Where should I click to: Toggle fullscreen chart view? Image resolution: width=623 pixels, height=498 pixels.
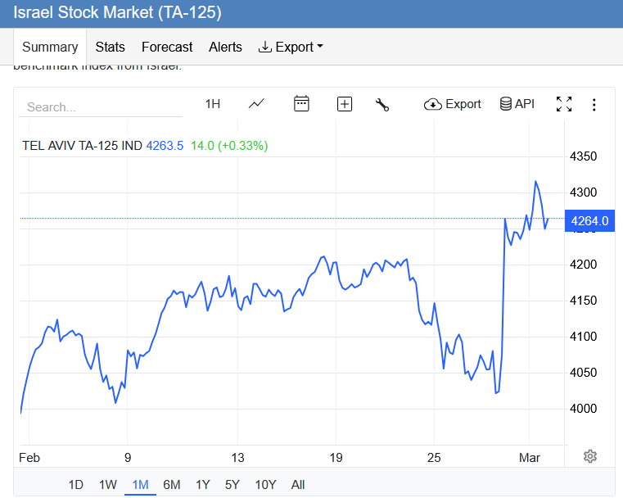564,104
